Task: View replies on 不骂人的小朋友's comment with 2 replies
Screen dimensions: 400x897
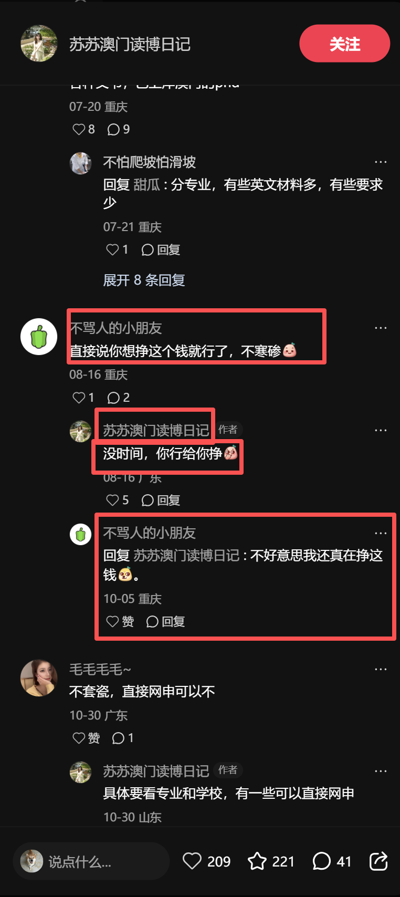Action: pyautogui.click(x=118, y=398)
